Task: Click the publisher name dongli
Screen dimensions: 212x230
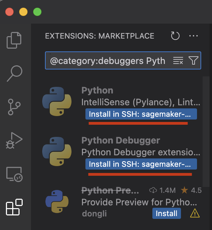Action: tap(94, 213)
